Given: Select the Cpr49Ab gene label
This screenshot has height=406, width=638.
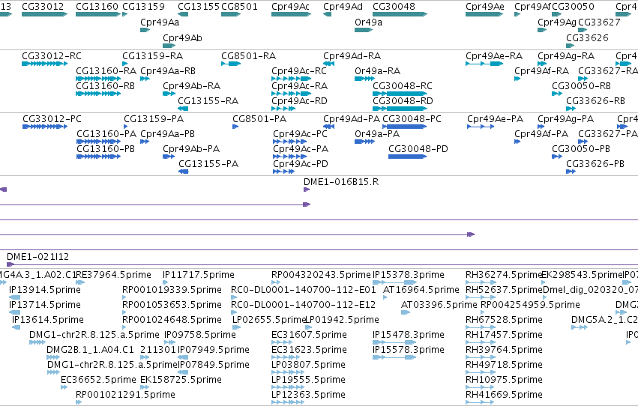Looking at the screenshot, I should pos(182,37).
